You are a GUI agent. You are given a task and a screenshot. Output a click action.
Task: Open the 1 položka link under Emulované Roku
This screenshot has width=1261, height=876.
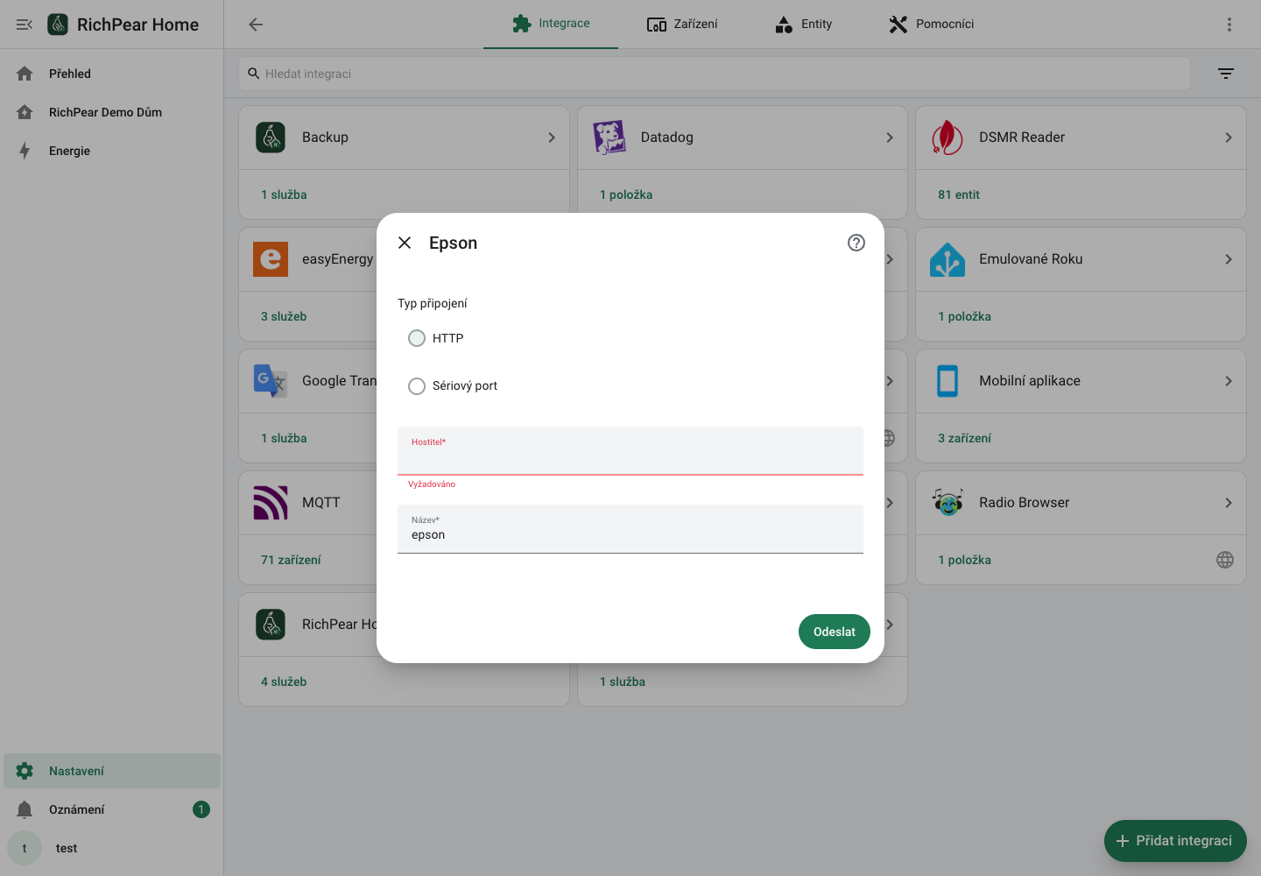[x=965, y=316]
